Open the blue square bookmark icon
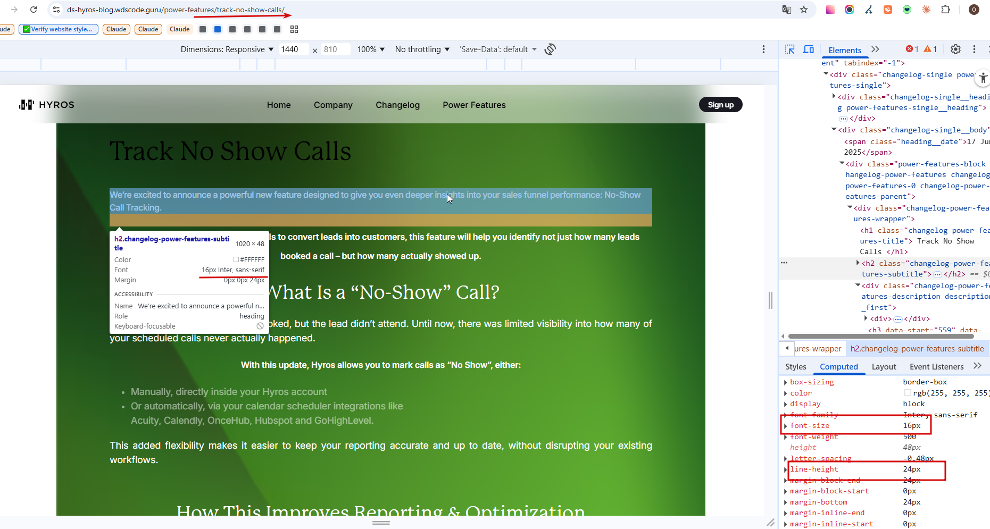 [x=218, y=29]
